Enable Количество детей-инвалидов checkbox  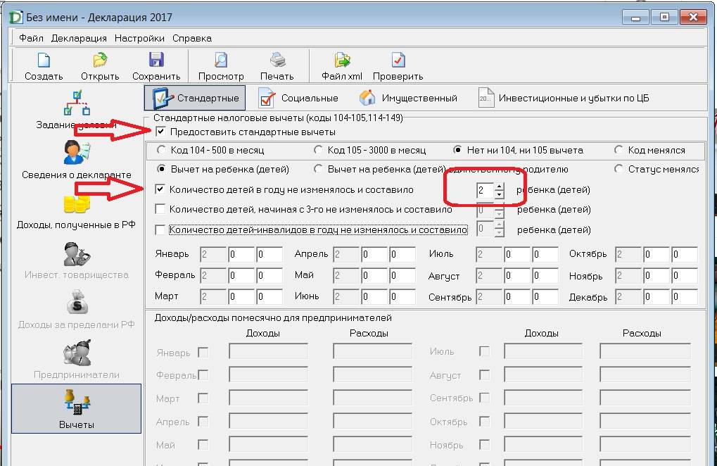[160, 229]
